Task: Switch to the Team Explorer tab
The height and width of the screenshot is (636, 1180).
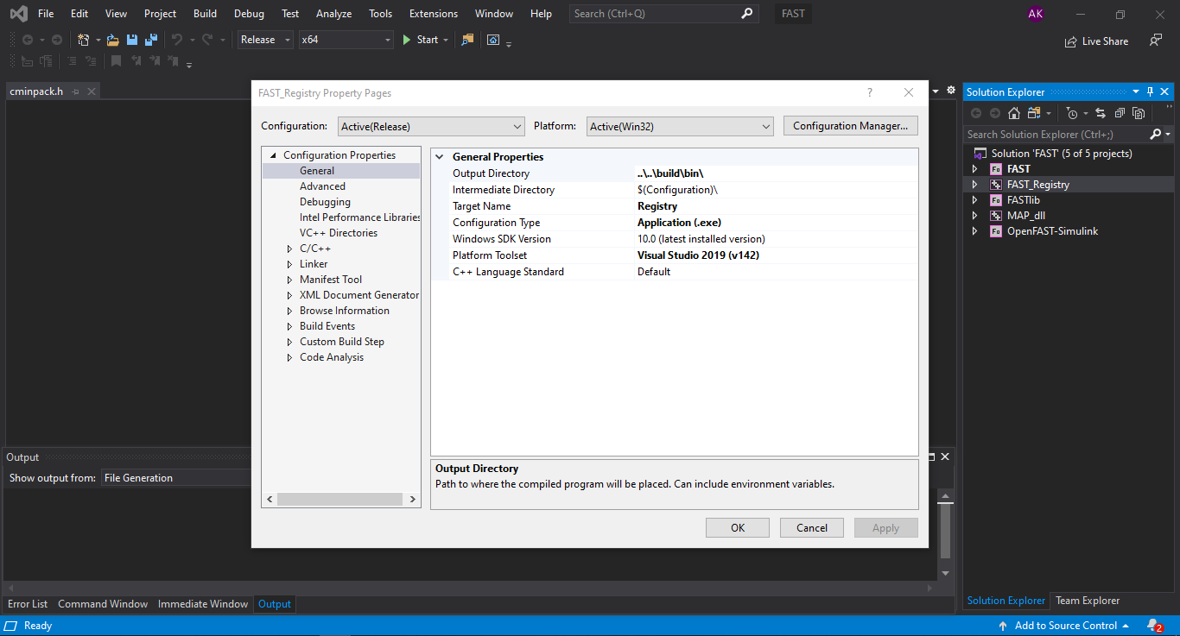Action: (x=1087, y=600)
